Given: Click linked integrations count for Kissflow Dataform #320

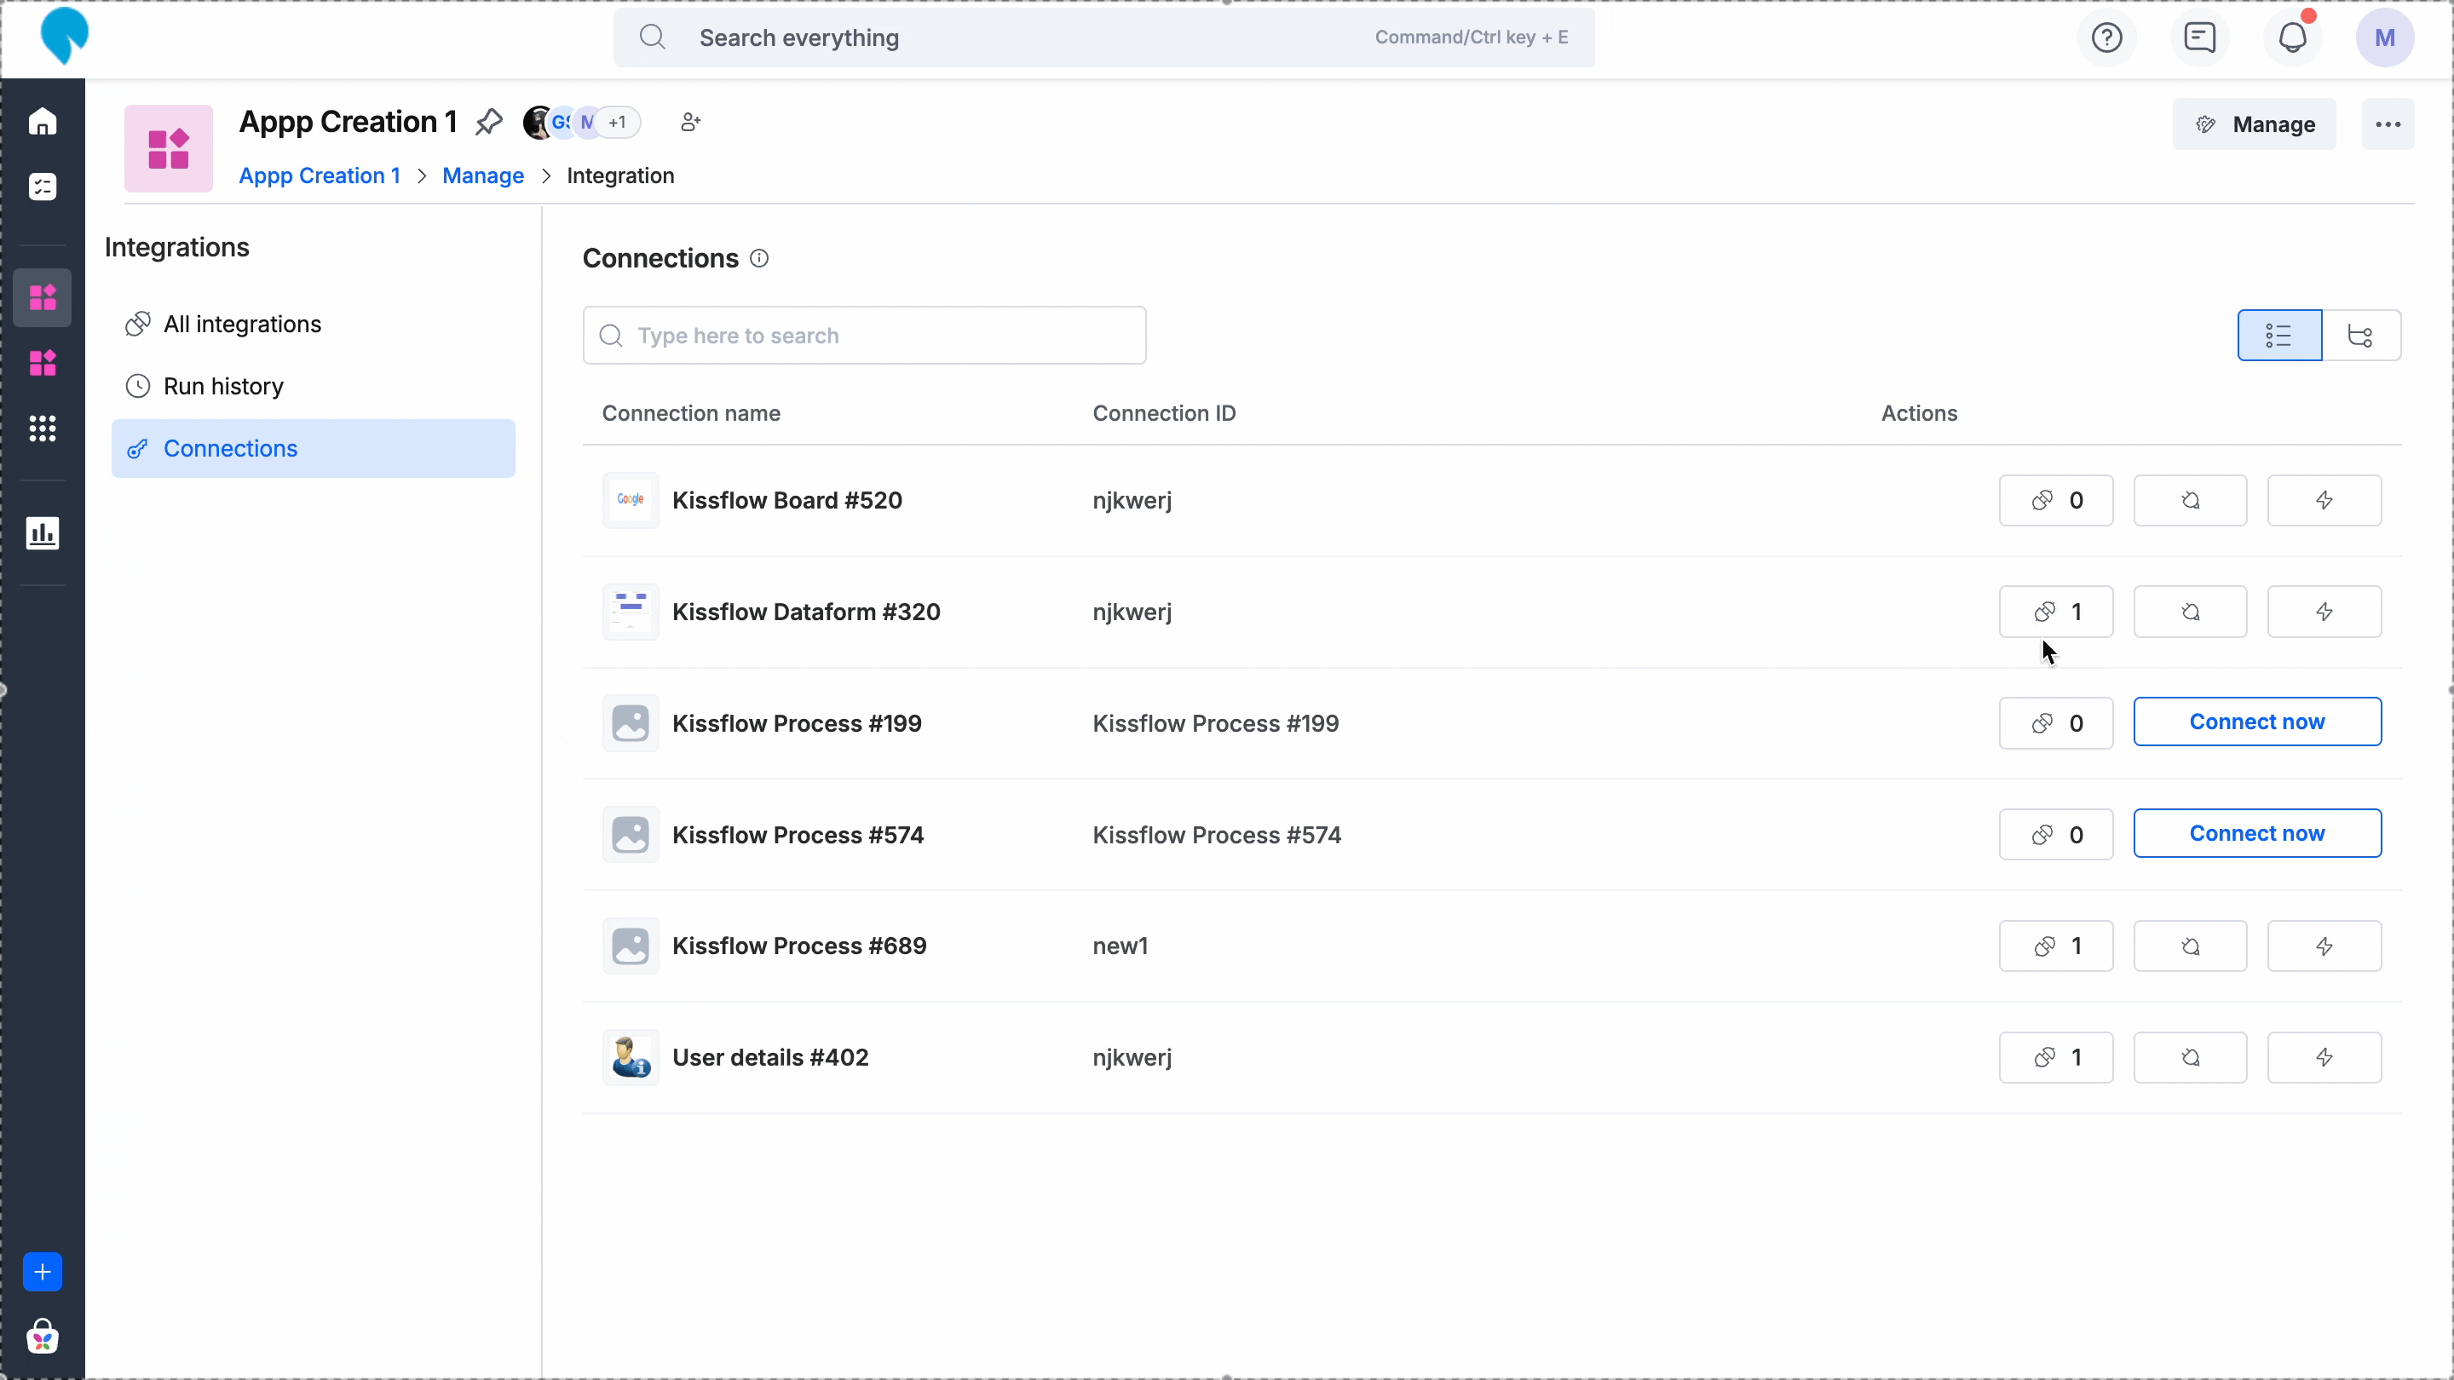Looking at the screenshot, I should pos(2056,612).
